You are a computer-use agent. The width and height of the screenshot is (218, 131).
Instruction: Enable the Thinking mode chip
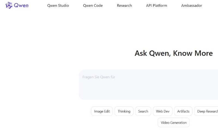click(x=124, y=111)
